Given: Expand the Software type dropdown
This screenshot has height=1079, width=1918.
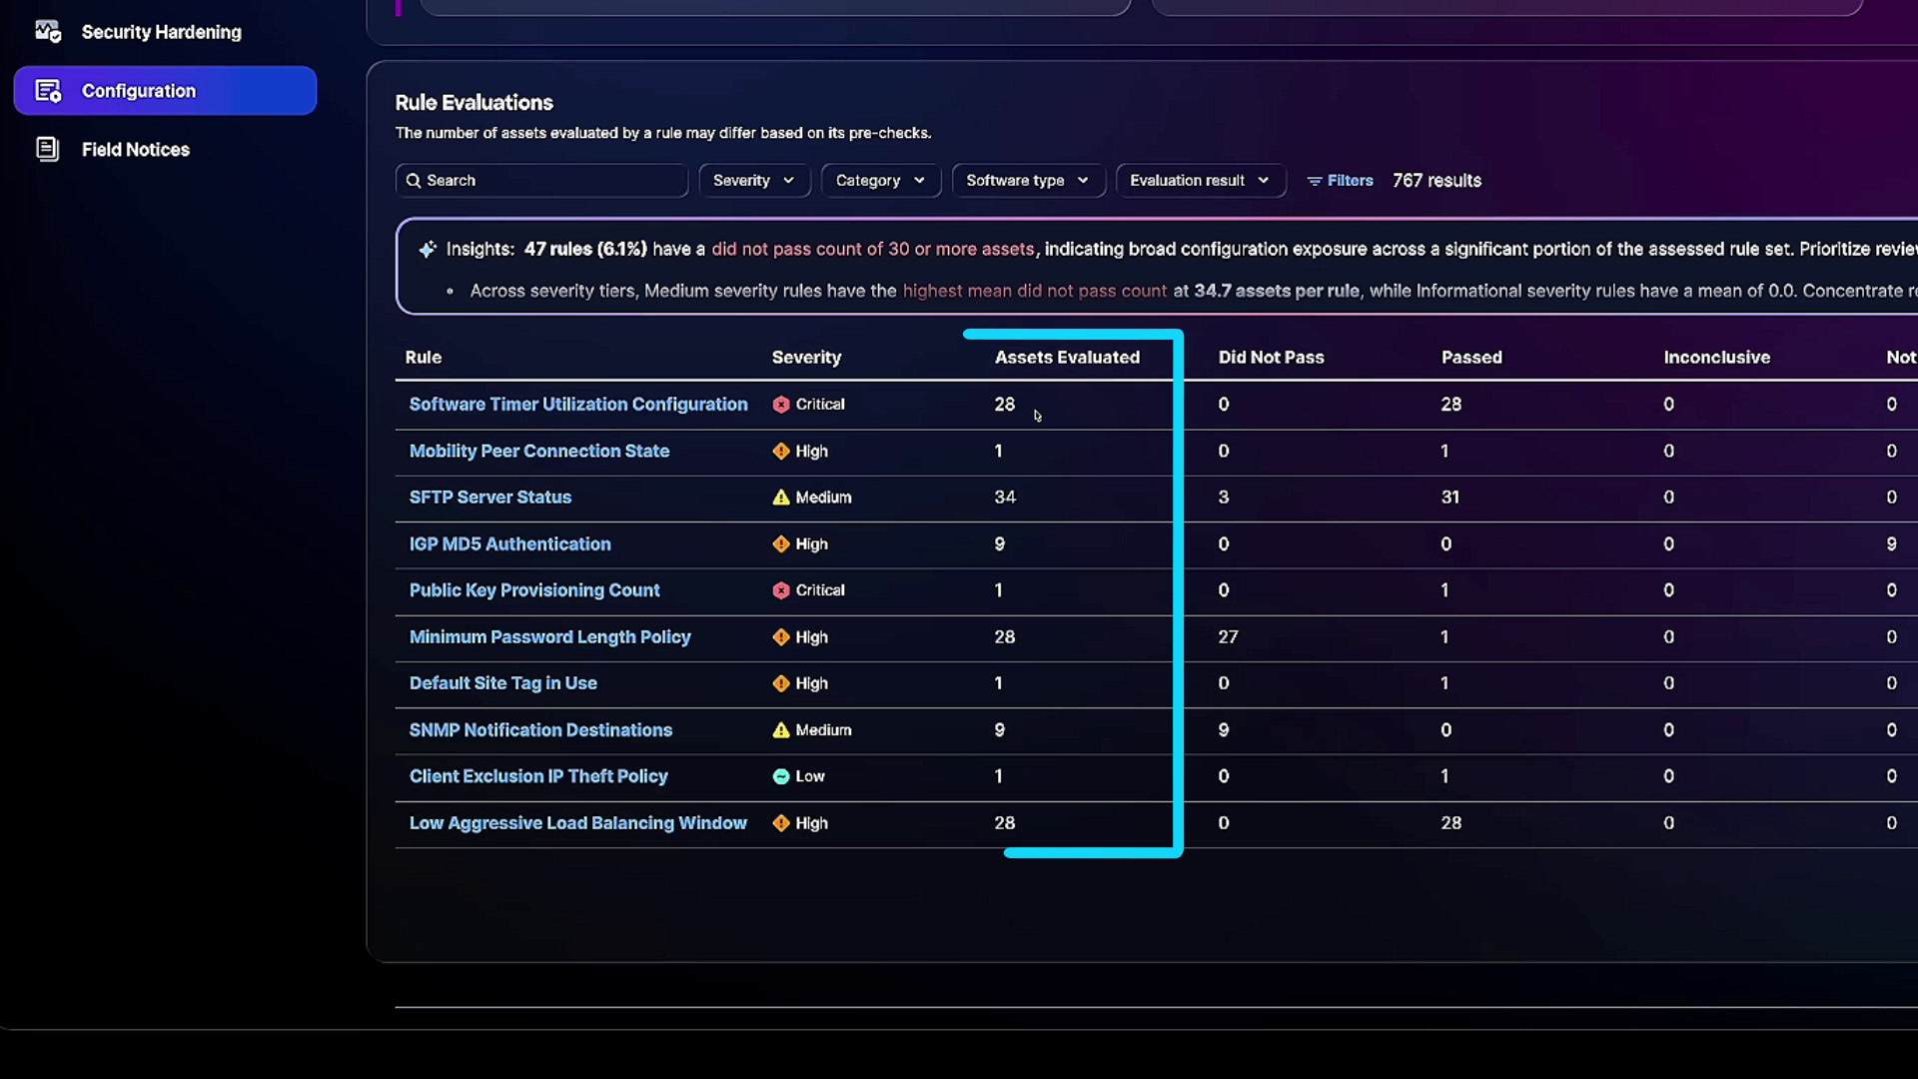Looking at the screenshot, I should 1028,181.
